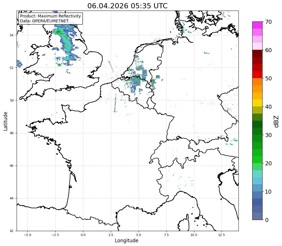The width and height of the screenshot is (282, 246).
Task: Click longitude tick label 12.5
Action: click(x=222, y=235)
